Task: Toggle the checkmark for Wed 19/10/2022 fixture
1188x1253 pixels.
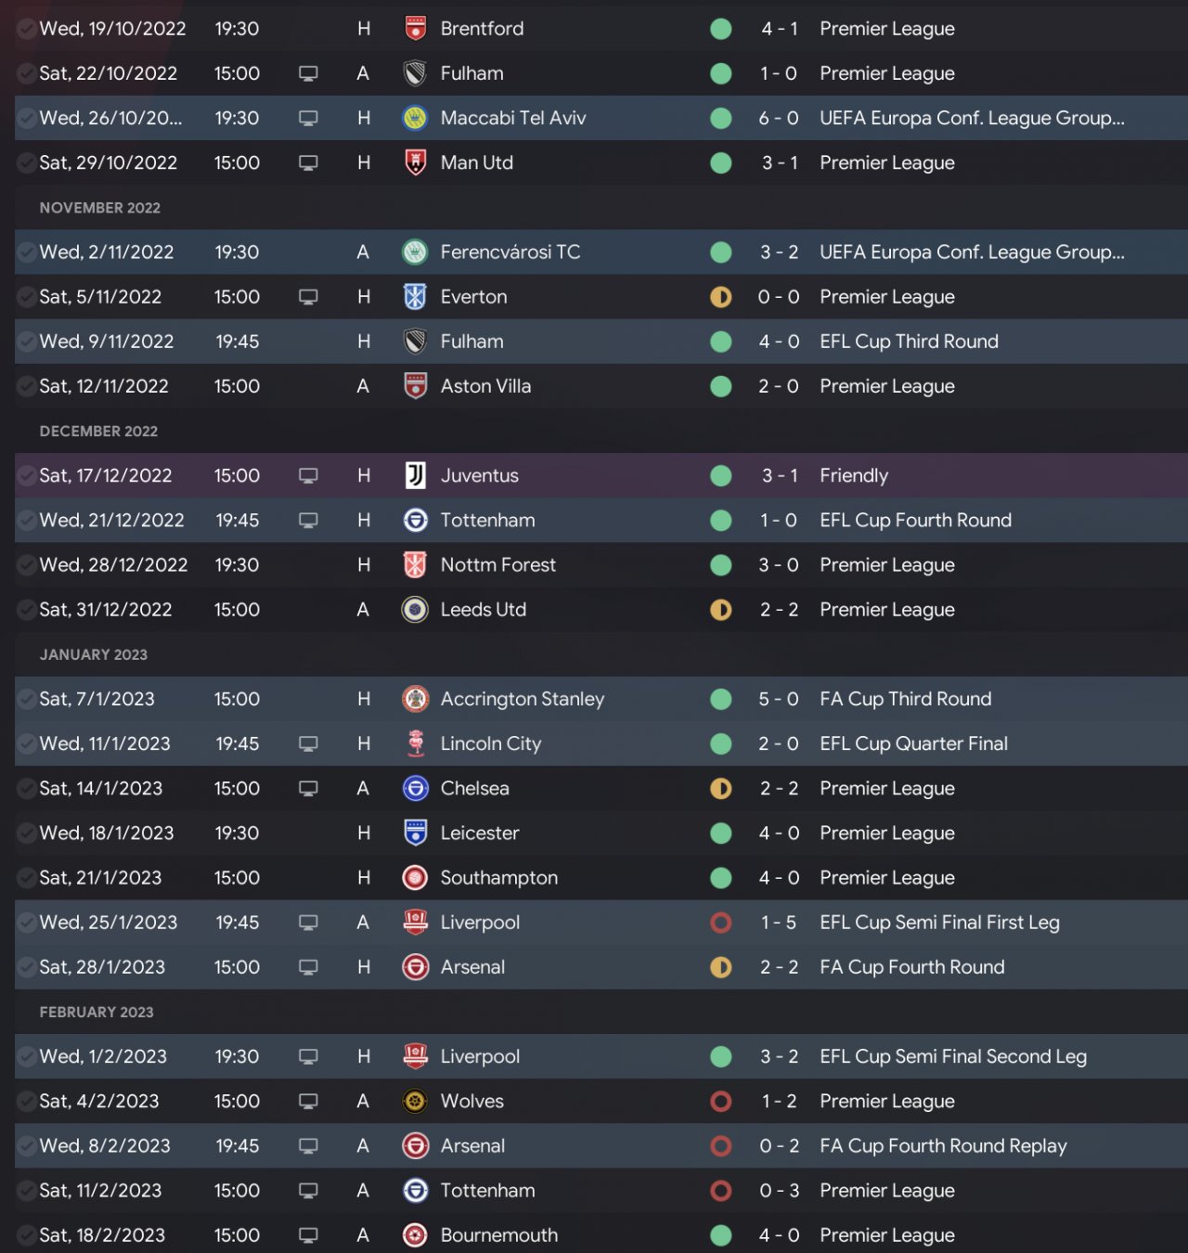Action: pyautogui.click(x=26, y=29)
